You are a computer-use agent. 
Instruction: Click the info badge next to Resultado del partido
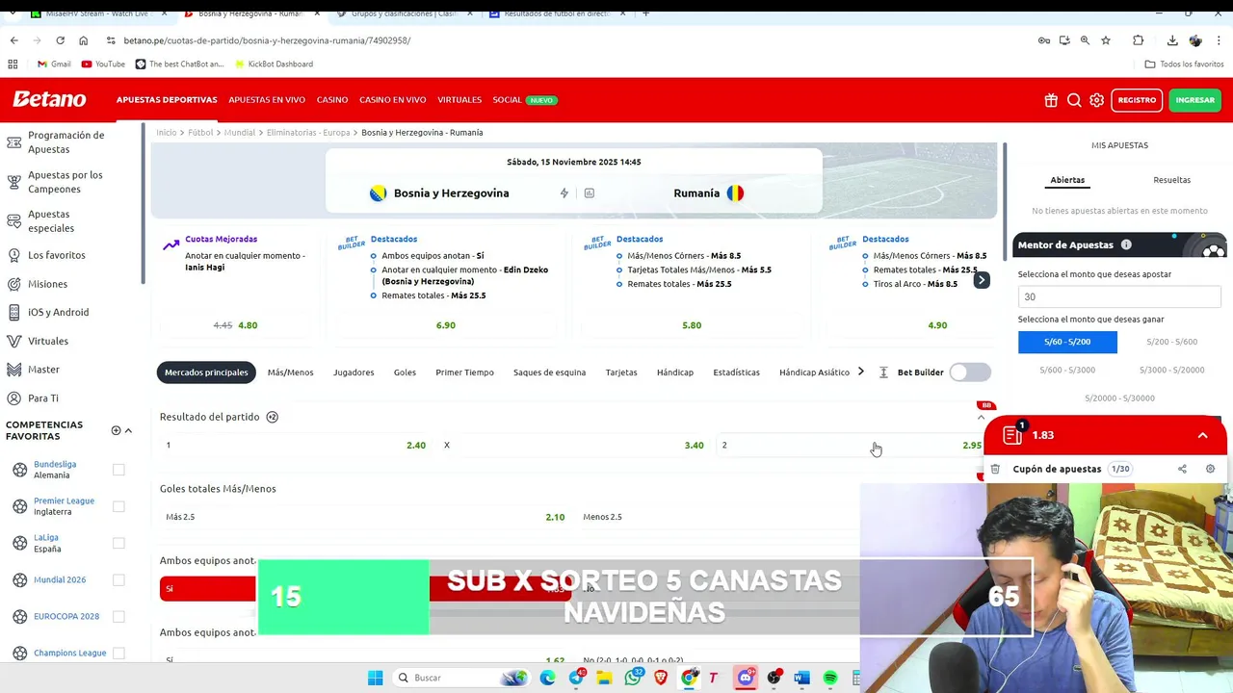point(273,417)
